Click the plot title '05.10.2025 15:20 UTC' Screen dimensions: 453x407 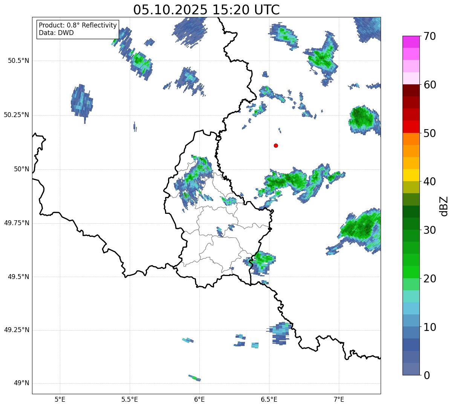coord(207,9)
